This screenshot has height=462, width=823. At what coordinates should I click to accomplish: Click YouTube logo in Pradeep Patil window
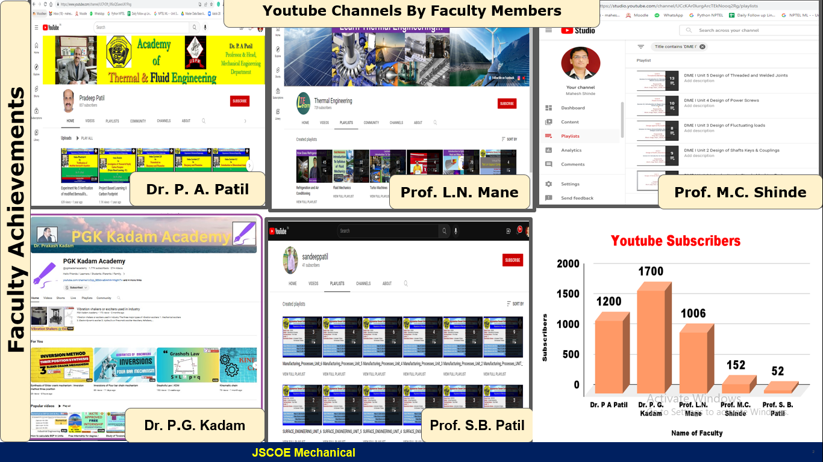coord(53,27)
